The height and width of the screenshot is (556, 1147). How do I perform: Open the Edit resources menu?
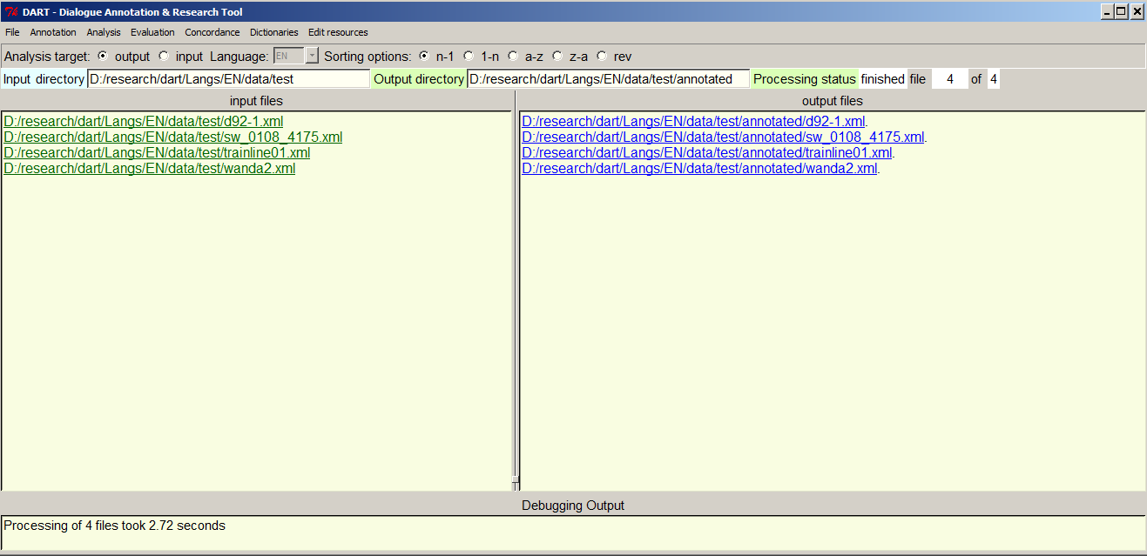tap(338, 32)
